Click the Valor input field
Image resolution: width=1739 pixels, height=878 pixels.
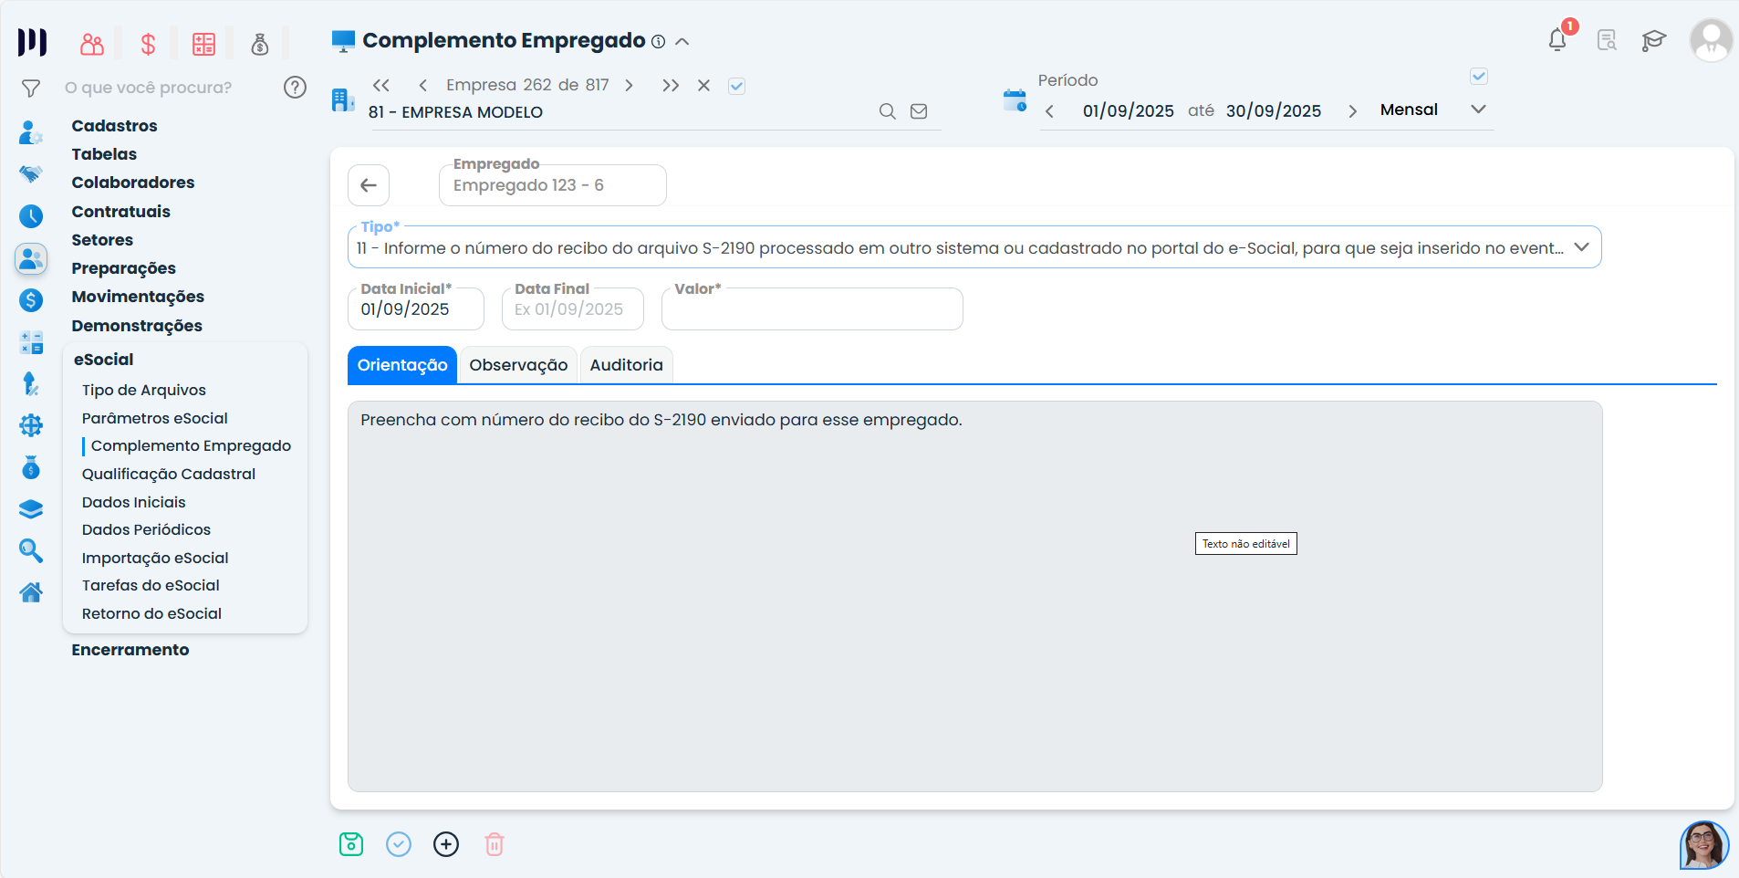812,308
